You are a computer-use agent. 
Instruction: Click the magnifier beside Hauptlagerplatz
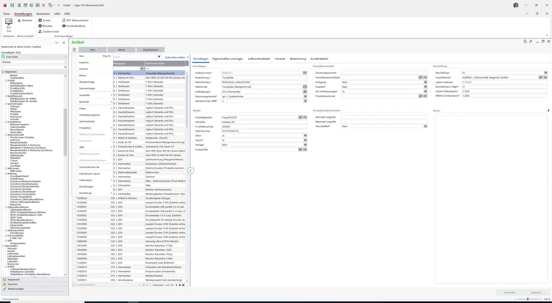(300, 118)
